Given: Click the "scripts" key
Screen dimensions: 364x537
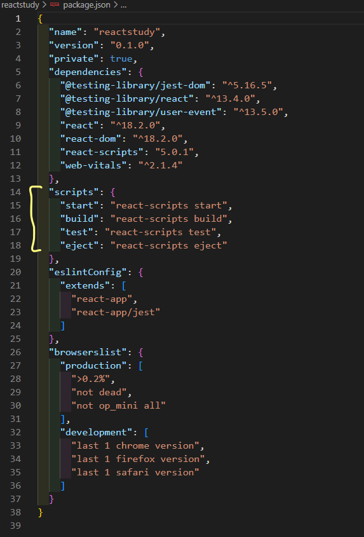Looking at the screenshot, I should (74, 192).
